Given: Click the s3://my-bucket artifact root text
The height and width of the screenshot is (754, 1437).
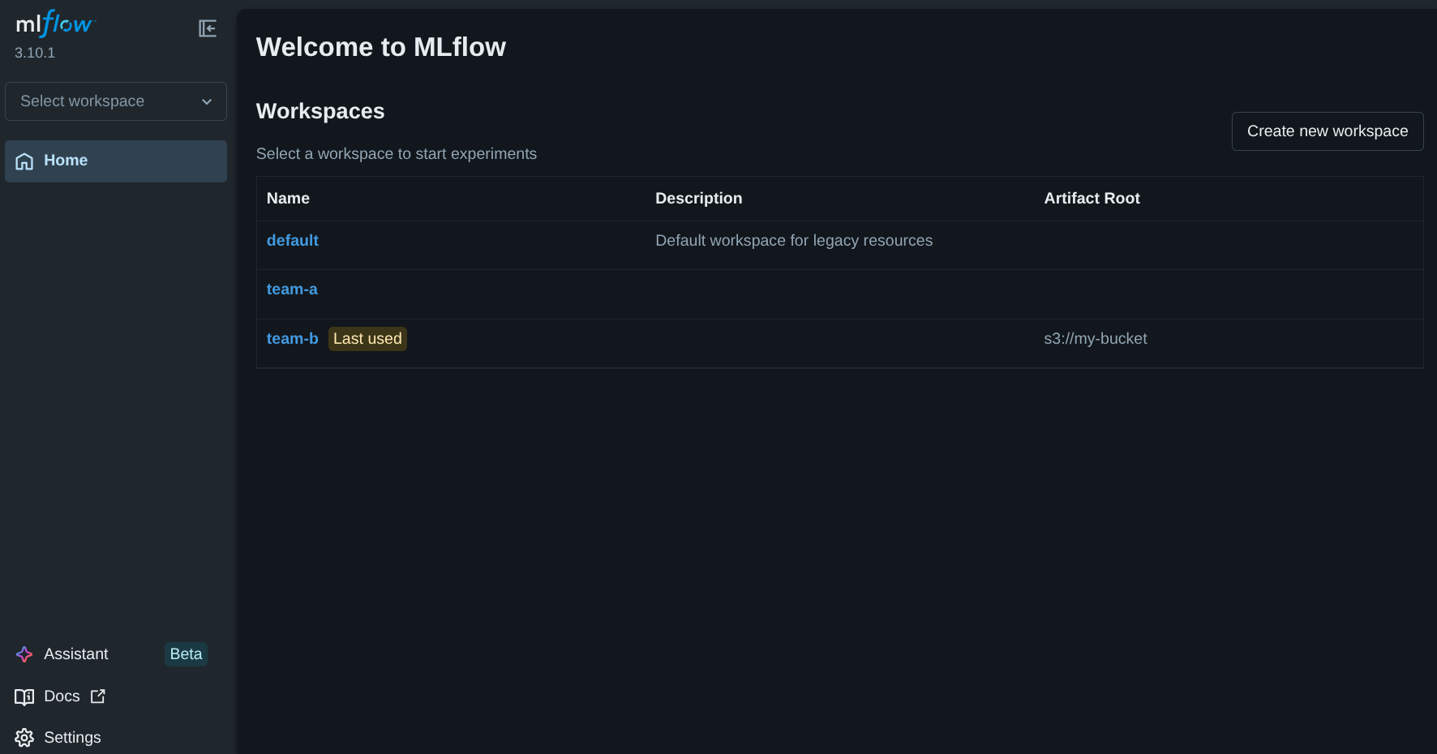Looking at the screenshot, I should 1096,338.
